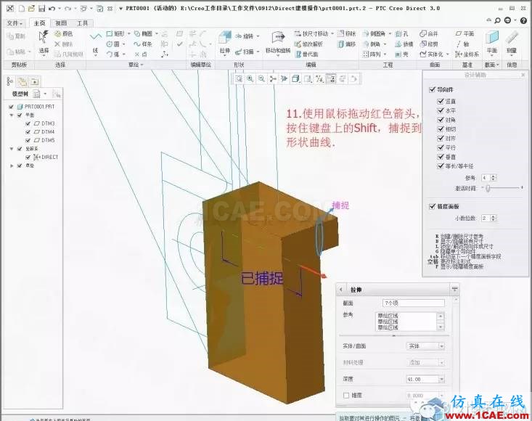Pick the Rectangle (矩形) sketch tool
The height and width of the screenshot is (421, 532).
115,33
